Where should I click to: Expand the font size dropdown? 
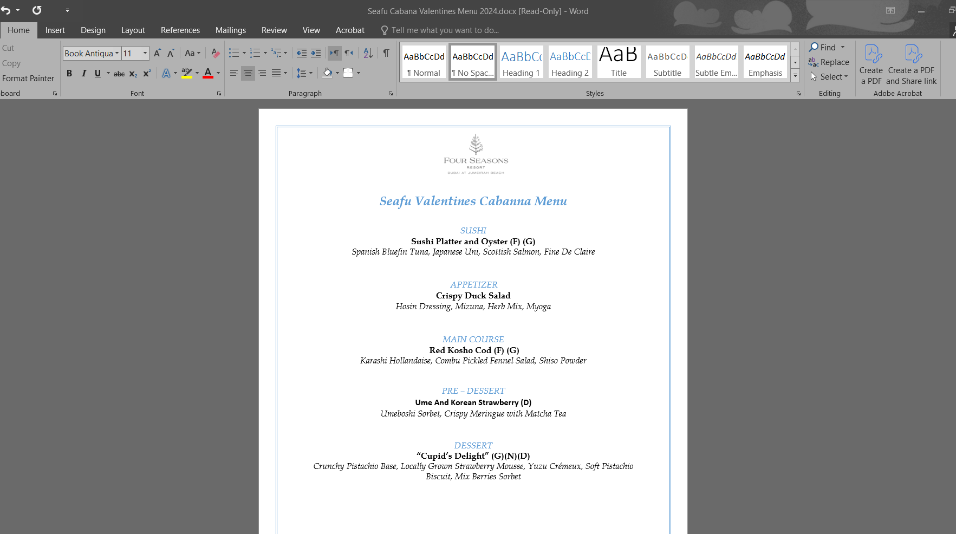click(x=145, y=53)
